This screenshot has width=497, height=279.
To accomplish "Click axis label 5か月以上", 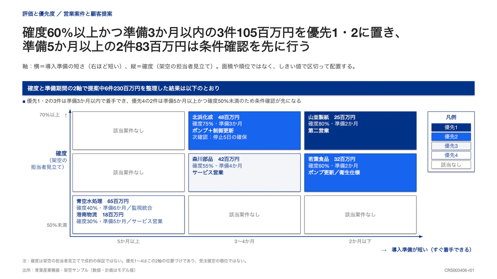I will [128, 241].
